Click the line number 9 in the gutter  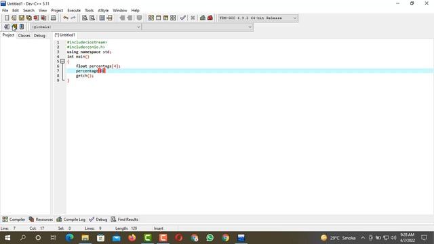click(58, 81)
